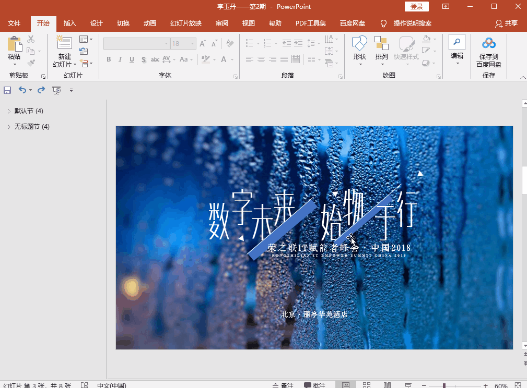Click the 操作说明搜索 search box
Screen dimensions: 527x388
pyautogui.click(x=413, y=23)
